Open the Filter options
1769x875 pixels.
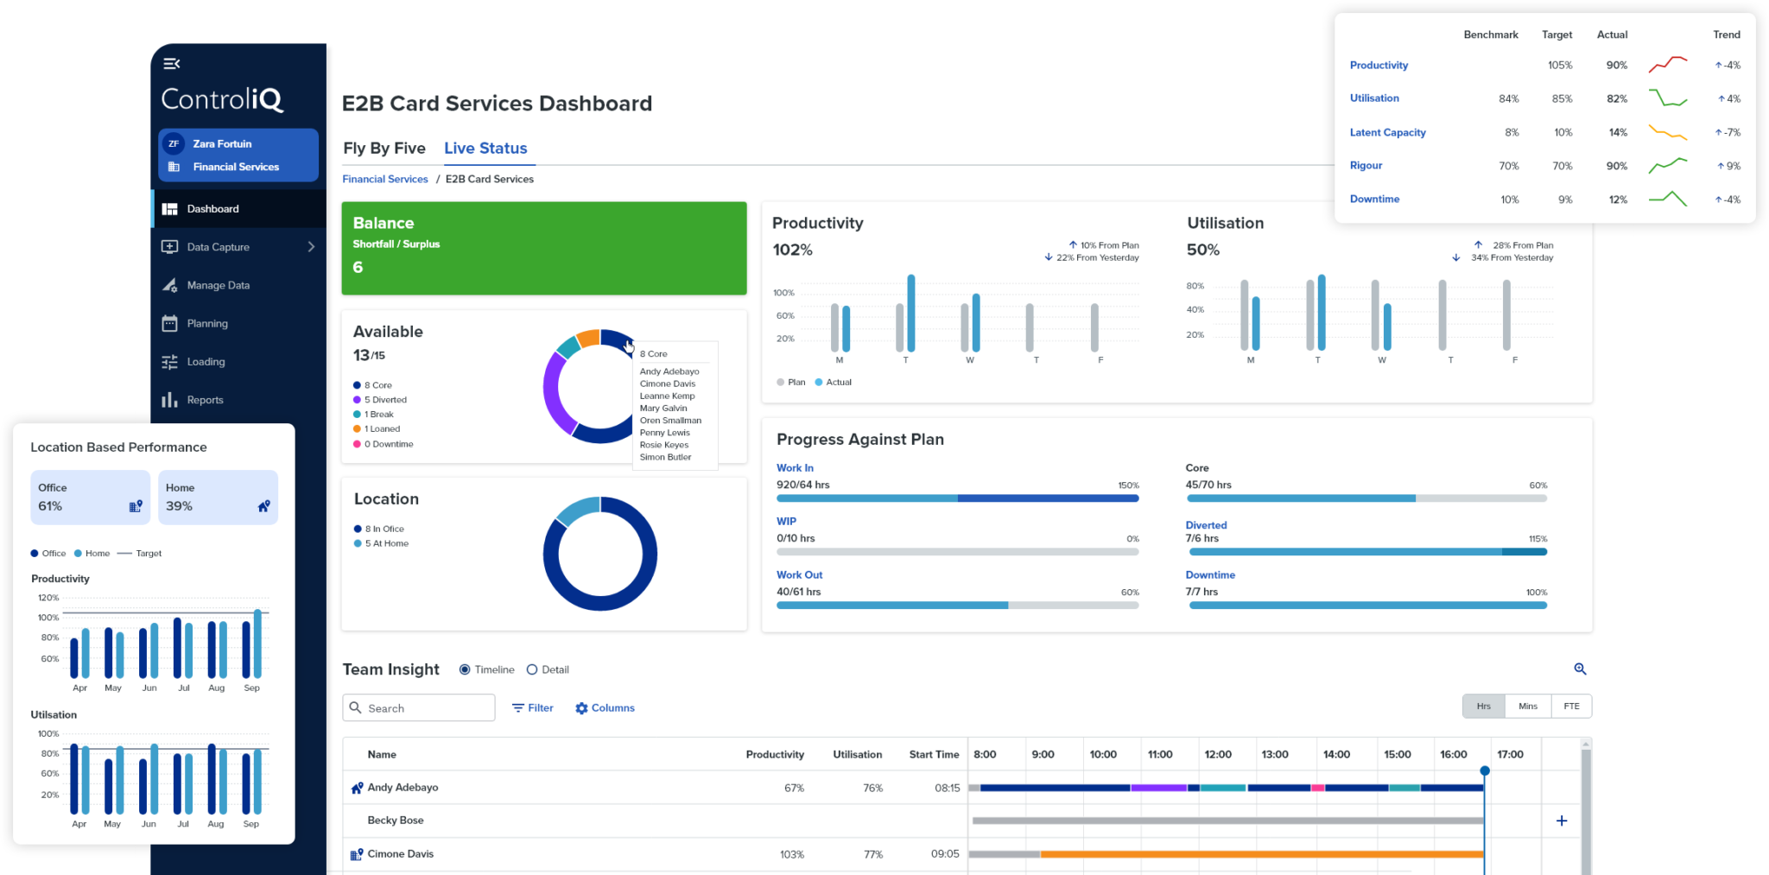pos(532,708)
